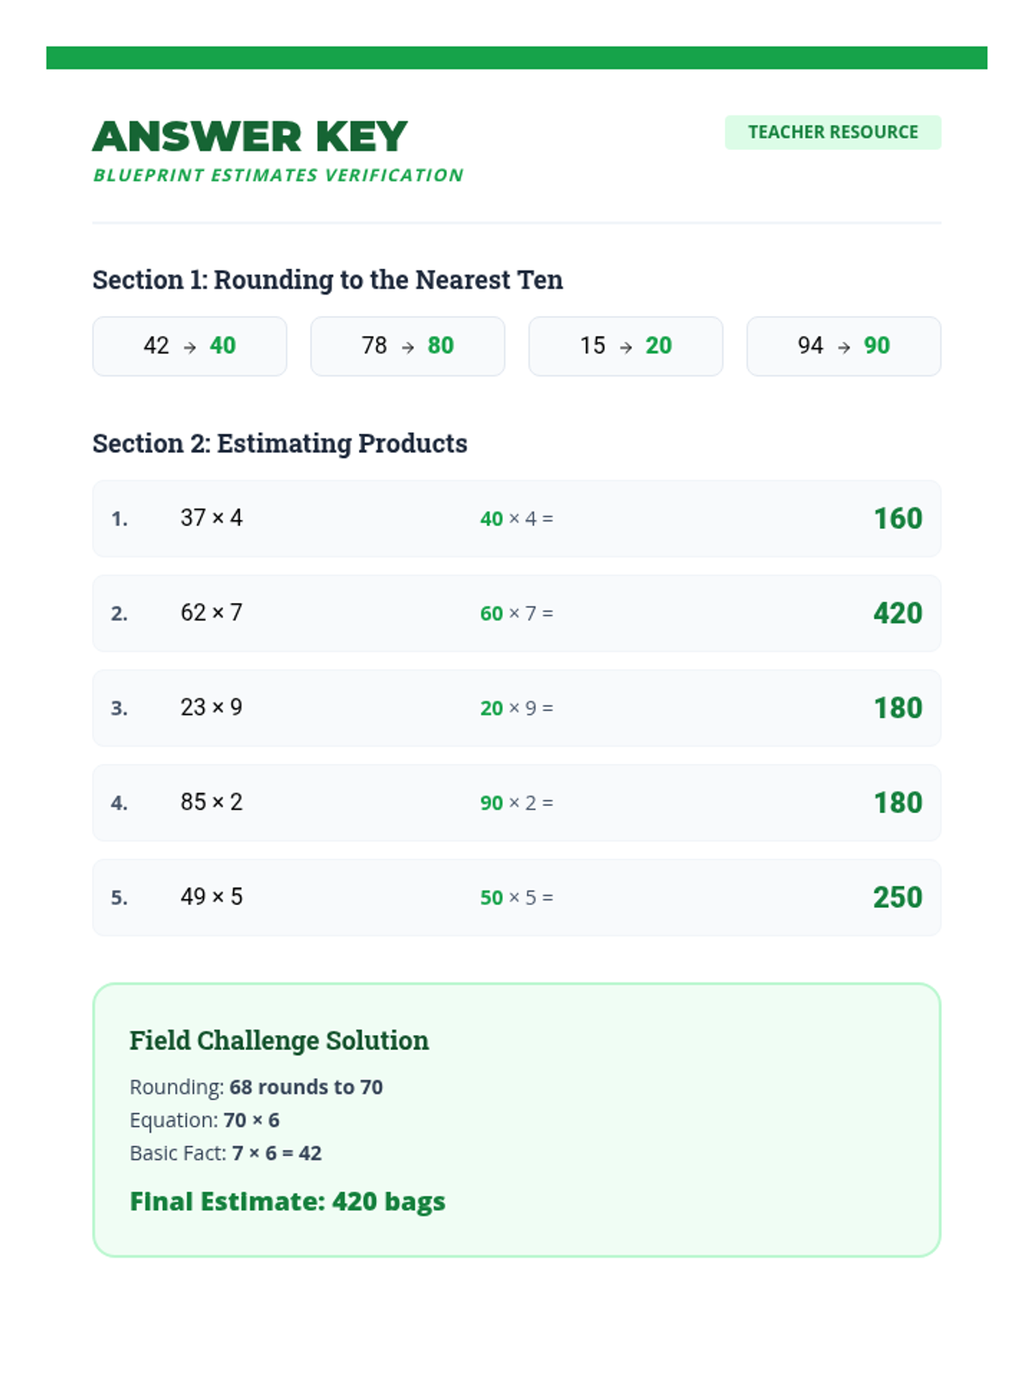Image resolution: width=1033 pixels, height=1378 pixels.
Task: Select the Section 2 Estimating Products heading
Action: 280,444
